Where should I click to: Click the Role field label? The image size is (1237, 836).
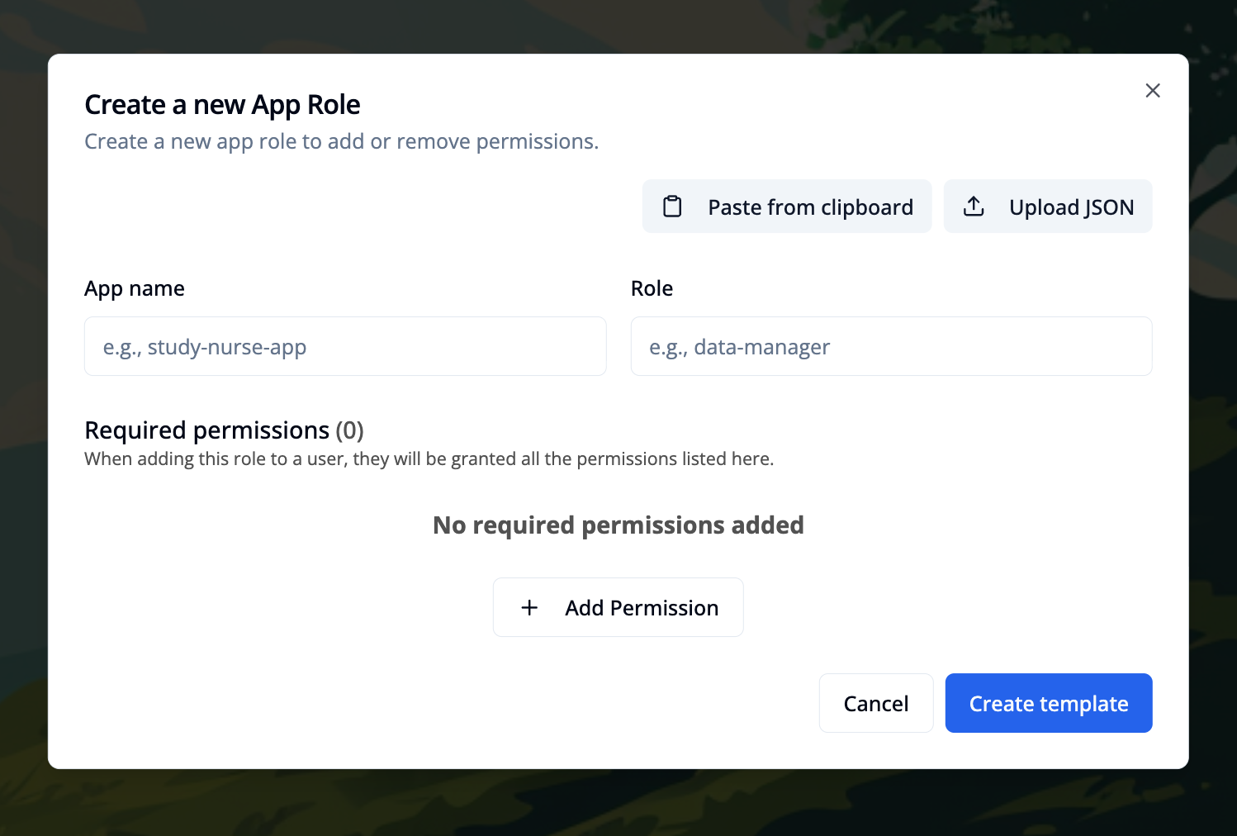[x=652, y=288]
